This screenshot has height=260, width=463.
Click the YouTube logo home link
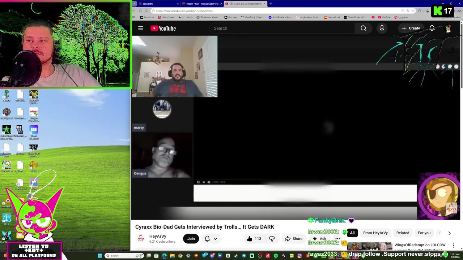click(x=163, y=28)
